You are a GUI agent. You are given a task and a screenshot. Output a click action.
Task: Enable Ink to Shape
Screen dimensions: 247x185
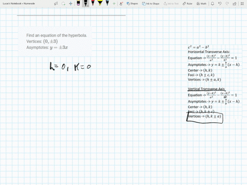coord(151,4)
